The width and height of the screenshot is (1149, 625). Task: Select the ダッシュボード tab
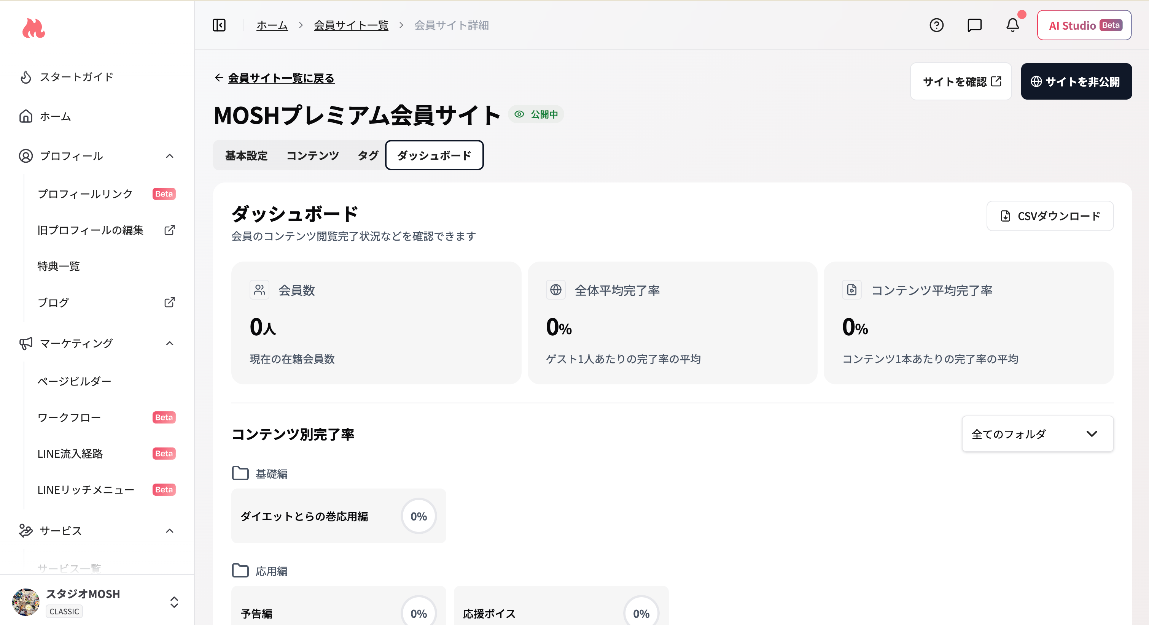(434, 155)
